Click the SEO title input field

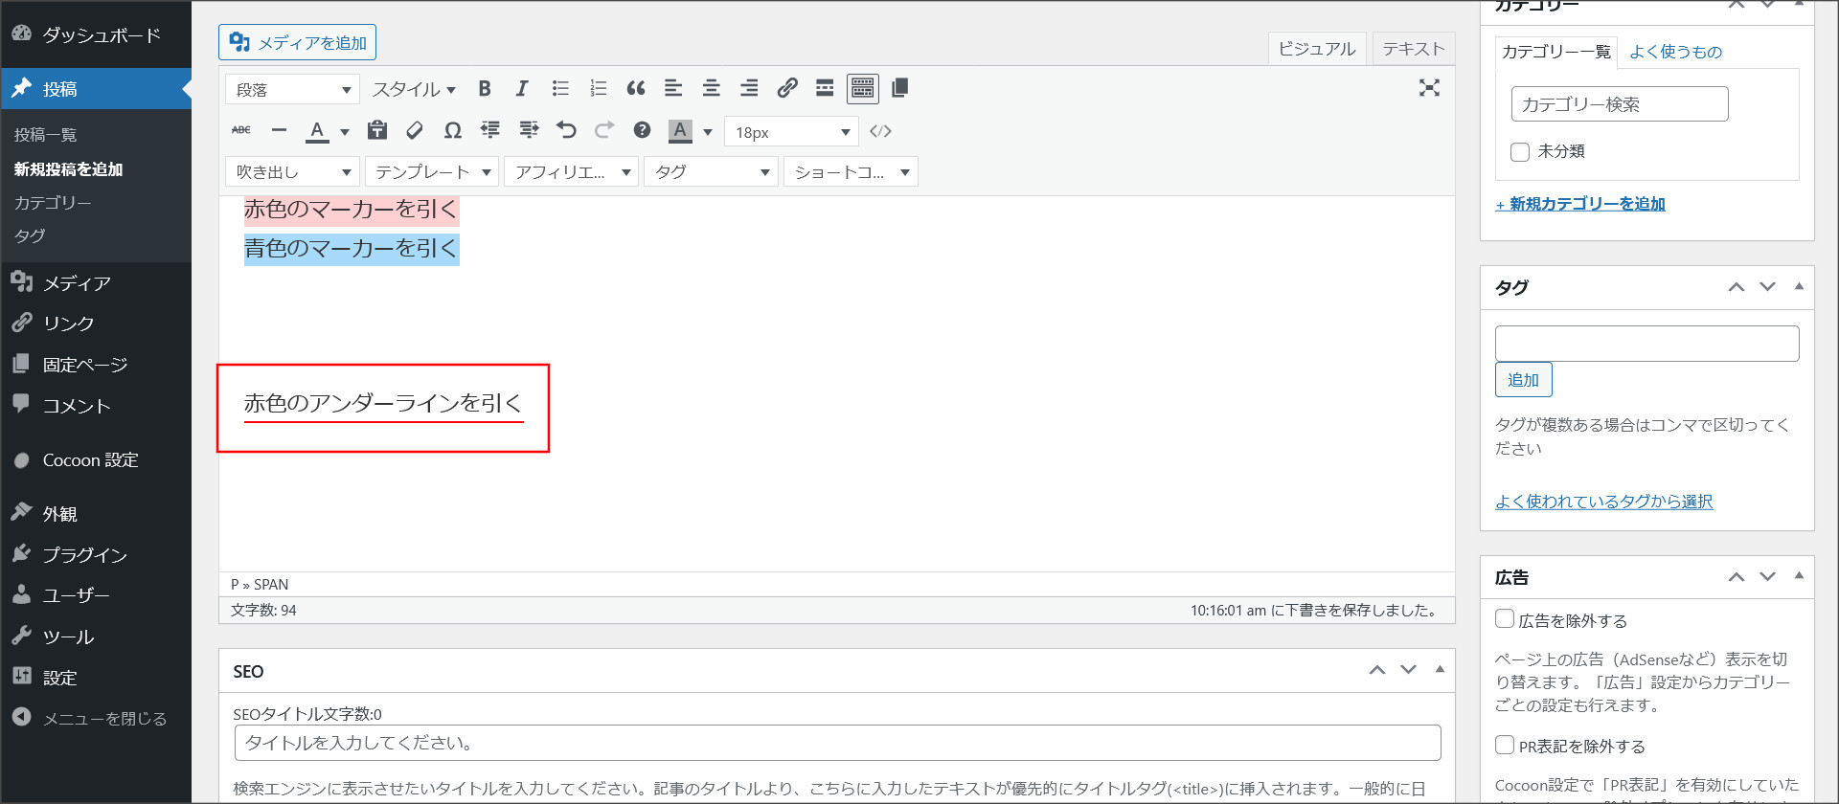click(837, 743)
